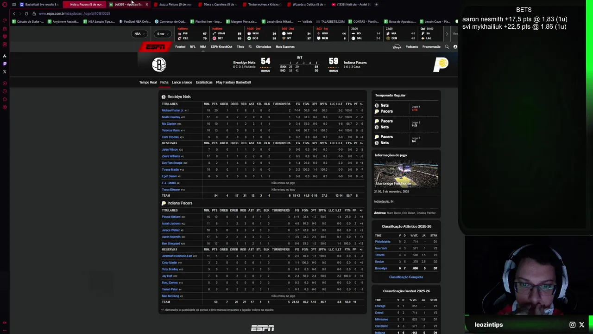This screenshot has height=334, width=593.
Task: Open the Tempo Real game tab
Action: (x=148, y=82)
